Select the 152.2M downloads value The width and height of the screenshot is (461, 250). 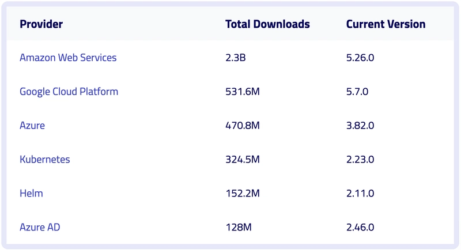click(x=243, y=194)
